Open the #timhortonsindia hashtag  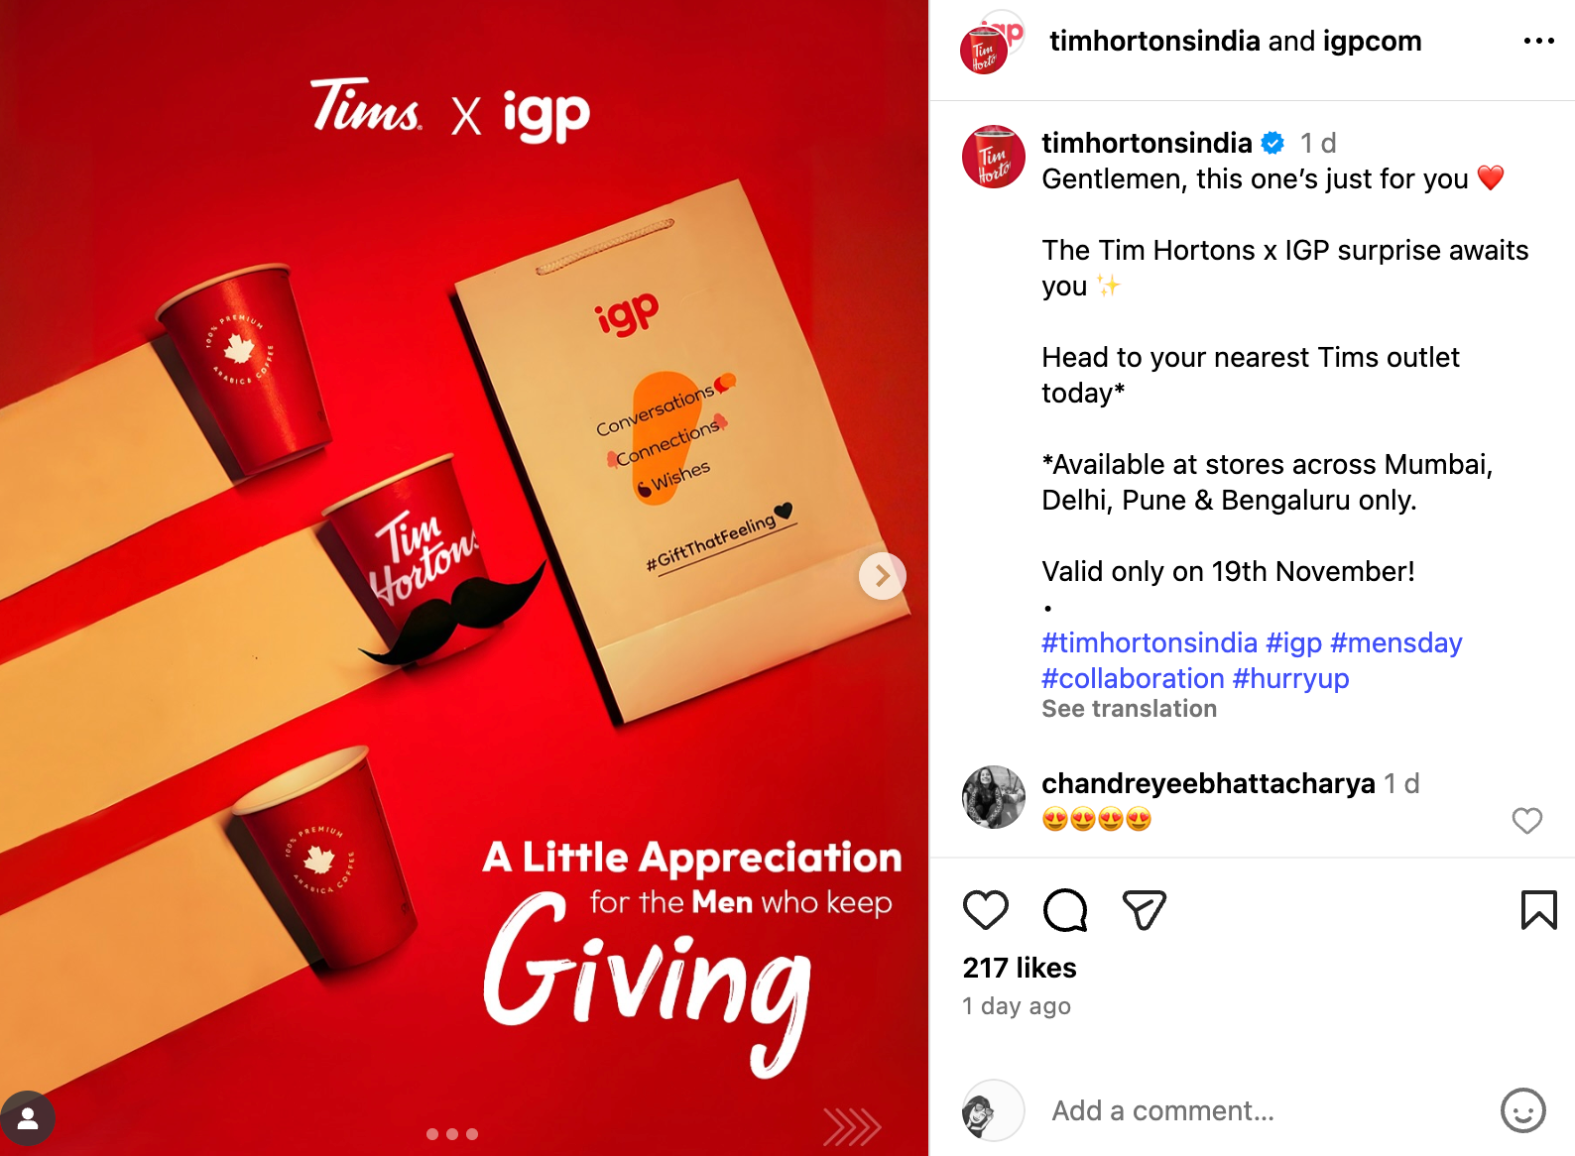(x=1150, y=642)
